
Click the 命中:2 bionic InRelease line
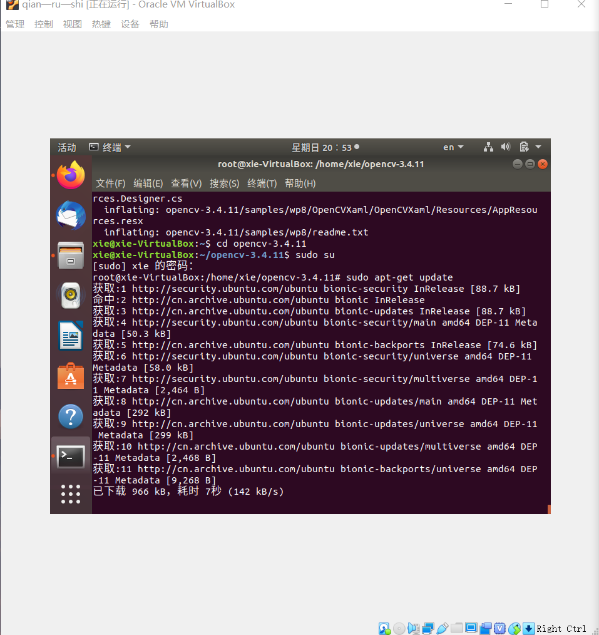click(259, 300)
